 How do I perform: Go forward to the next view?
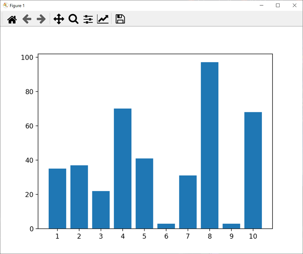pyautogui.click(x=41, y=20)
